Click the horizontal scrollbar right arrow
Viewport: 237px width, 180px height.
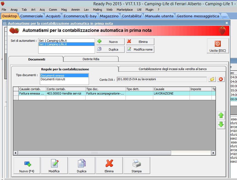pos(213,153)
